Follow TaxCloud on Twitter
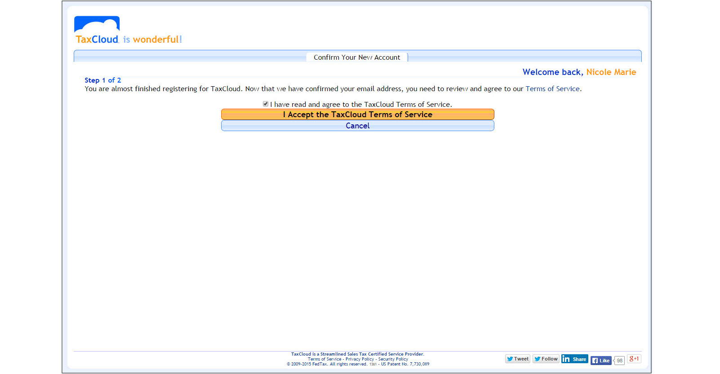Screen dimensions: 720x374 coord(546,359)
